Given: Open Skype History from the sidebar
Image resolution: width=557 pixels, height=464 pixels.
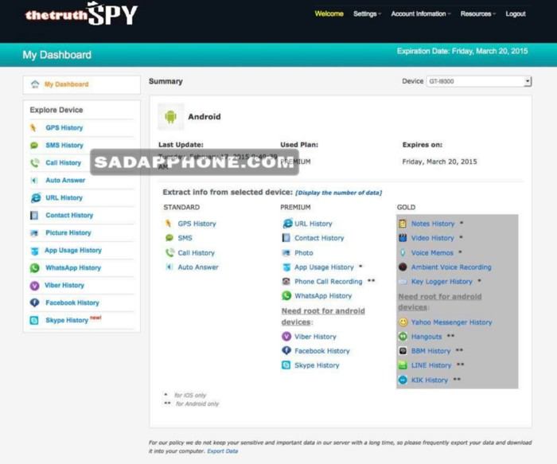Looking at the screenshot, I should point(67,320).
